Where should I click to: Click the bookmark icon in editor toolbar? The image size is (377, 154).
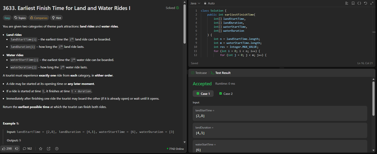tap(353, 3)
